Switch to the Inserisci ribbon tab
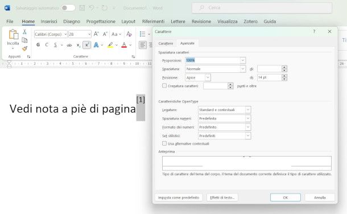This screenshot has height=214, width=347. pos(49,22)
